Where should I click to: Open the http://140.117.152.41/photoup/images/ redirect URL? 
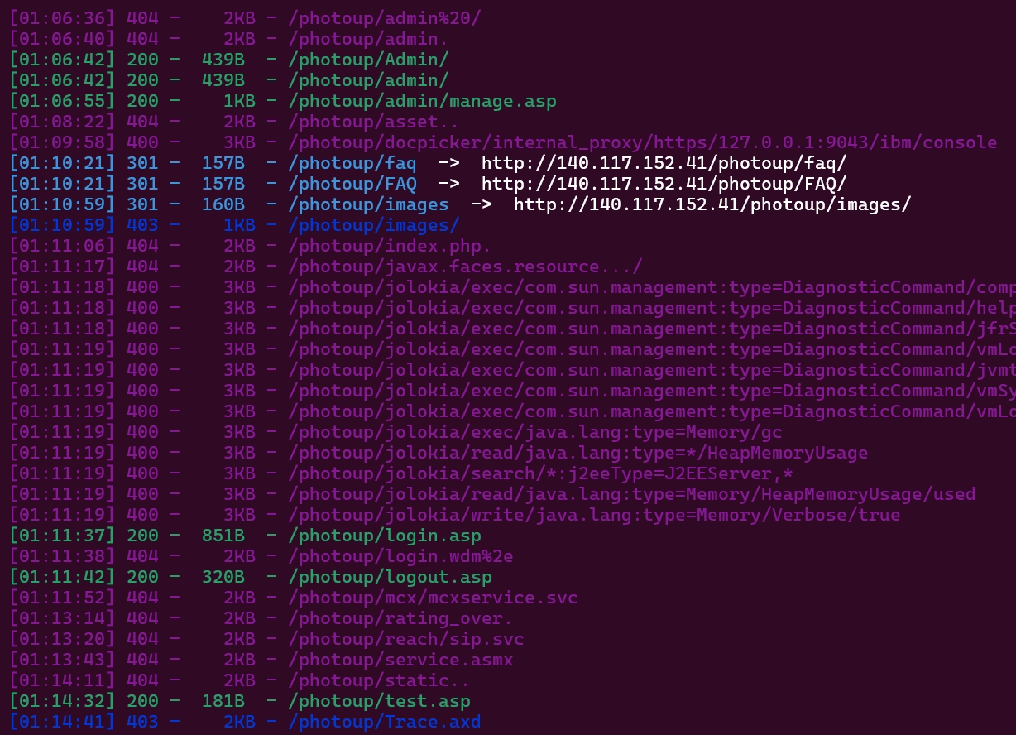712,204
